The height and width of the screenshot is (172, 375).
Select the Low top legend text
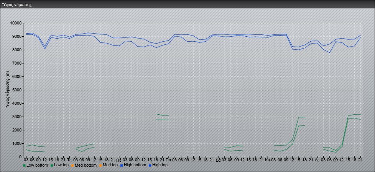(62, 165)
